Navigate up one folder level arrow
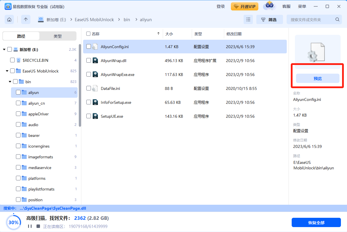347x232 pixels. [26, 20]
